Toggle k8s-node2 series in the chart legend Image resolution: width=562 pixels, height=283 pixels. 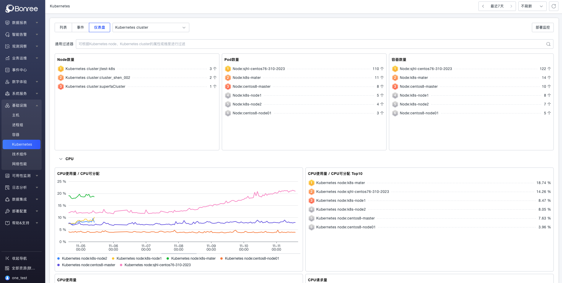pos(82,258)
